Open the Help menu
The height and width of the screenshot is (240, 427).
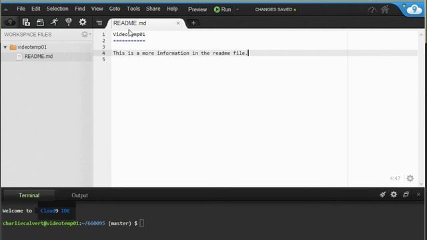point(172,9)
